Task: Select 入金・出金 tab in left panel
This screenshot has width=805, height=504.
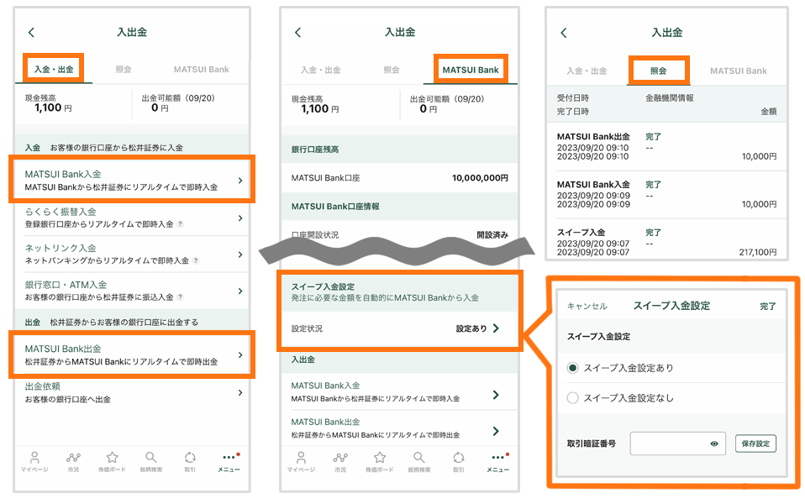Action: click(x=54, y=69)
